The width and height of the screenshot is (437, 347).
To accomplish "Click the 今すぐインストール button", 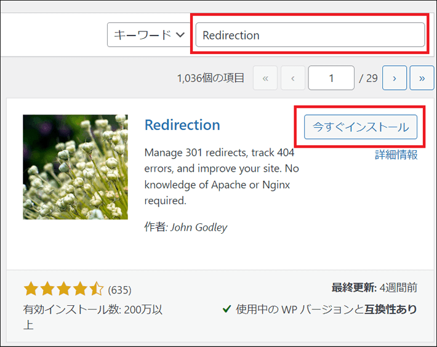I will pos(361,127).
